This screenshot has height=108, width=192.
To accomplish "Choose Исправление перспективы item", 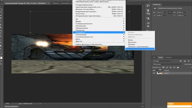I will [99, 16].
